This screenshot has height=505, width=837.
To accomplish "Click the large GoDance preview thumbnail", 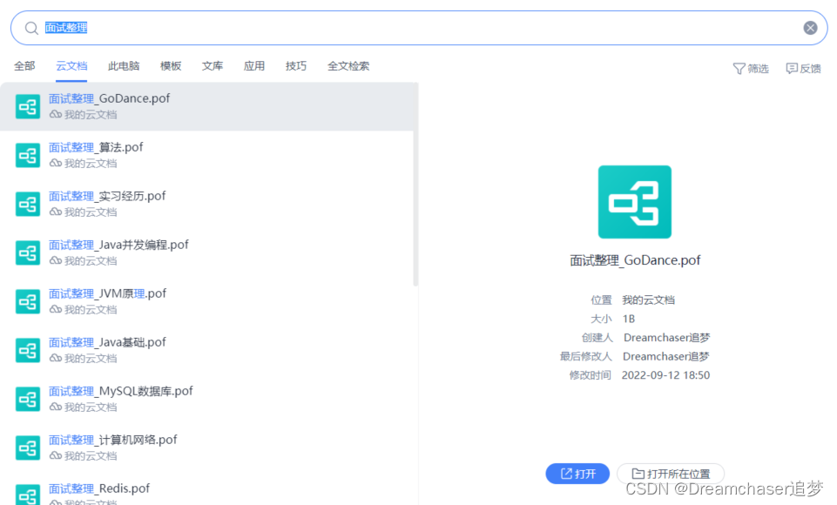I will coord(634,202).
